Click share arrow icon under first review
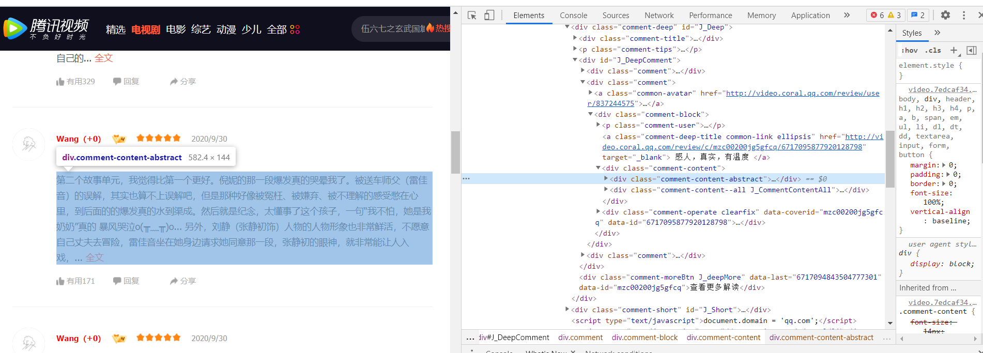Viewport: 983px width, 353px height. click(x=174, y=82)
